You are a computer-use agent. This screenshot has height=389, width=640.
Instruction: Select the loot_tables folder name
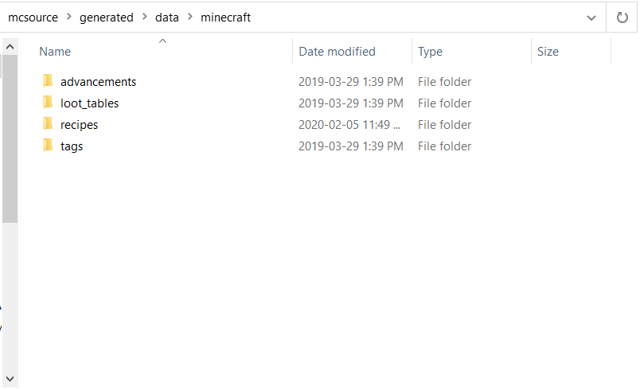[x=89, y=103]
